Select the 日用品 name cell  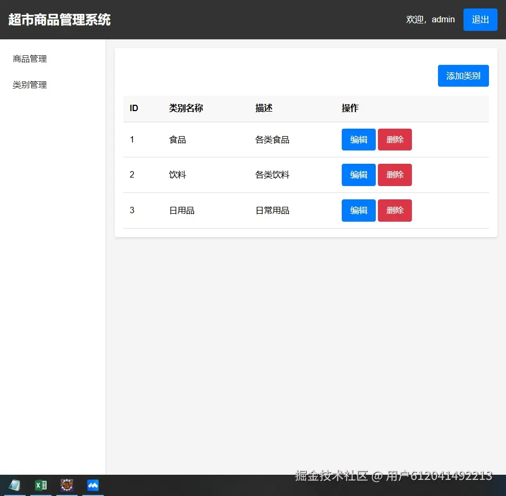click(x=182, y=211)
